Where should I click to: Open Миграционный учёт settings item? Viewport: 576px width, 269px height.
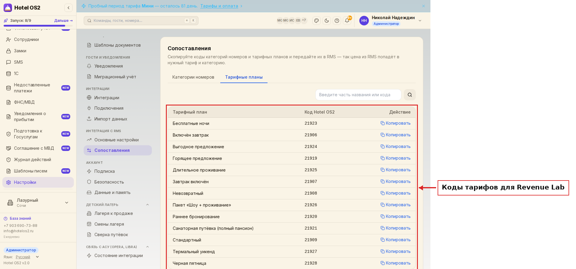(x=118, y=77)
